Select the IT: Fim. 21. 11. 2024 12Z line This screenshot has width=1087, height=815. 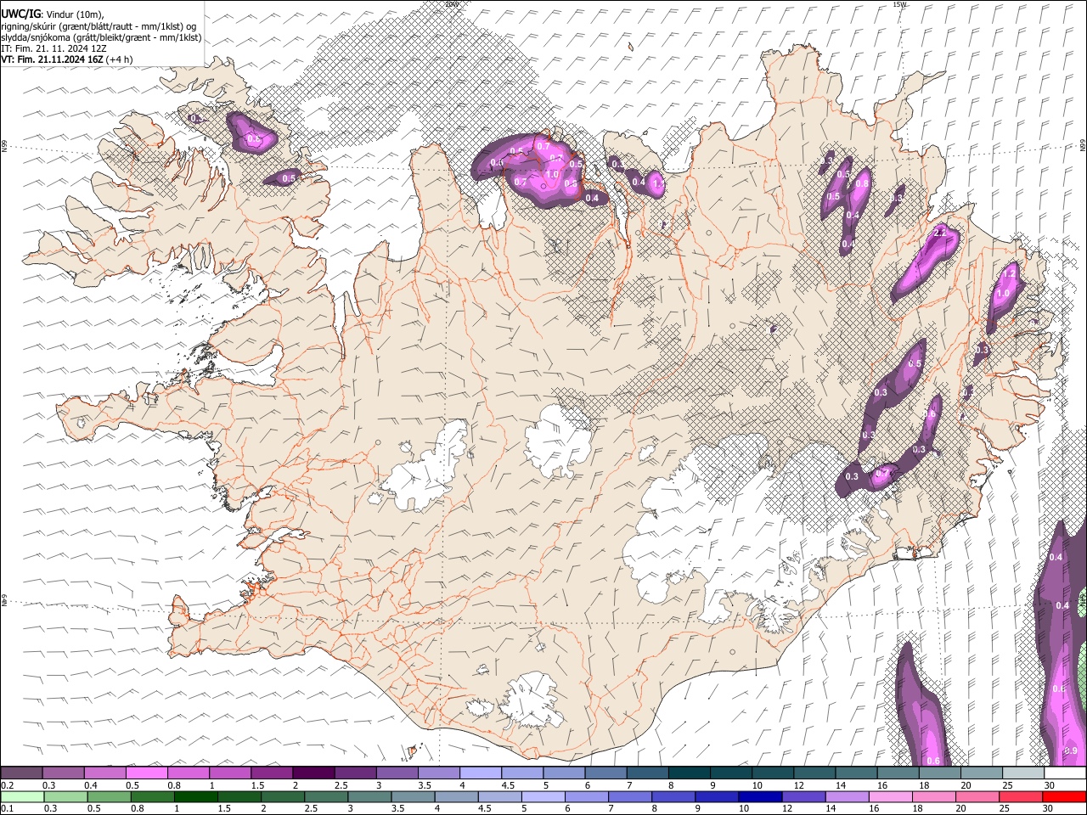click(x=54, y=48)
